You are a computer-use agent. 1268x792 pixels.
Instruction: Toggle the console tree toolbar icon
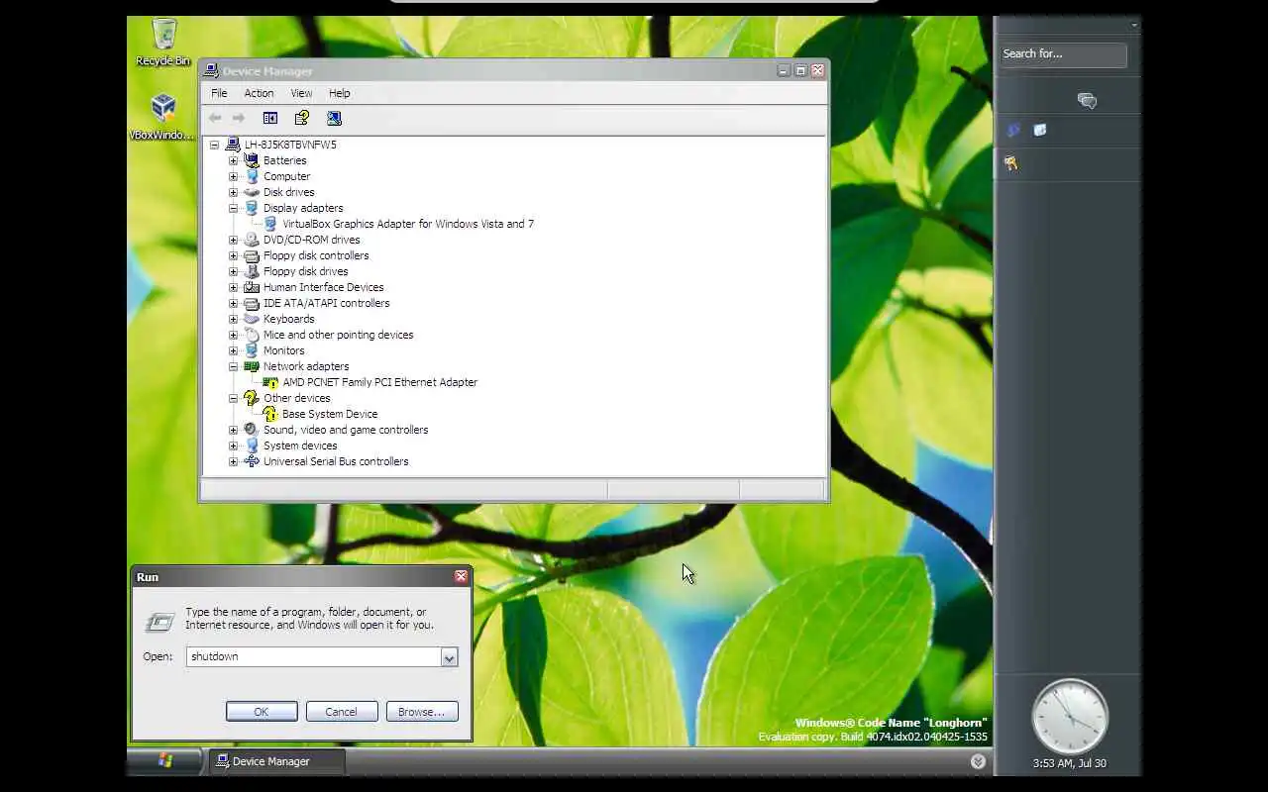point(269,118)
